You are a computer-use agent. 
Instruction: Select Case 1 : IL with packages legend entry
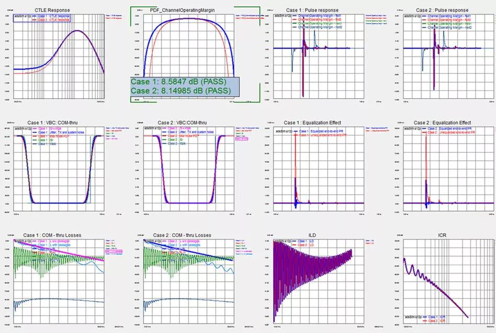pyautogui.click(x=51, y=245)
